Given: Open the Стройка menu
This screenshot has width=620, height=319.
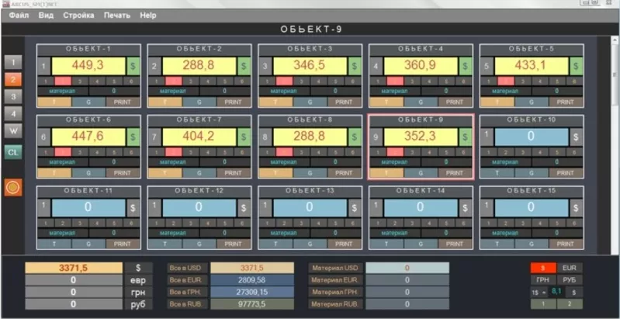Looking at the screenshot, I should [79, 16].
